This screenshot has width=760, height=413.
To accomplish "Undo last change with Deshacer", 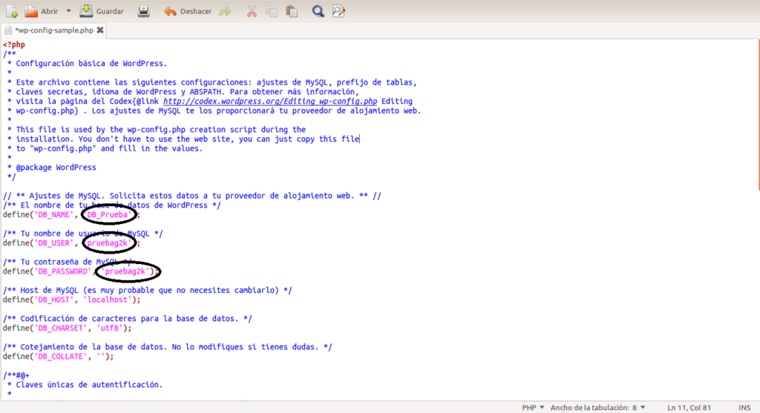I will point(188,10).
